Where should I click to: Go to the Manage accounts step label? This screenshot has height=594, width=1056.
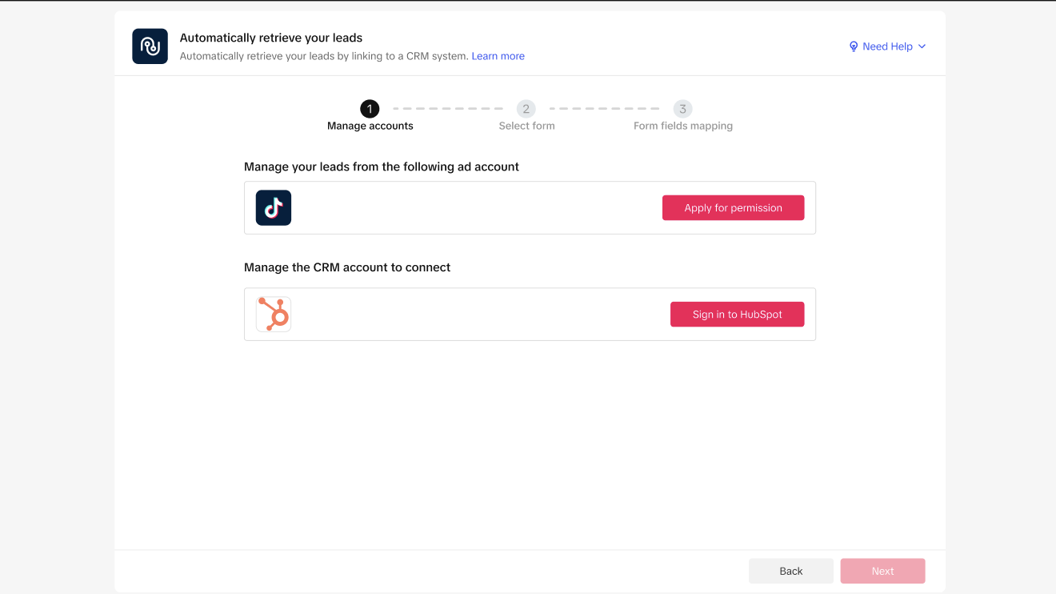[x=370, y=126]
